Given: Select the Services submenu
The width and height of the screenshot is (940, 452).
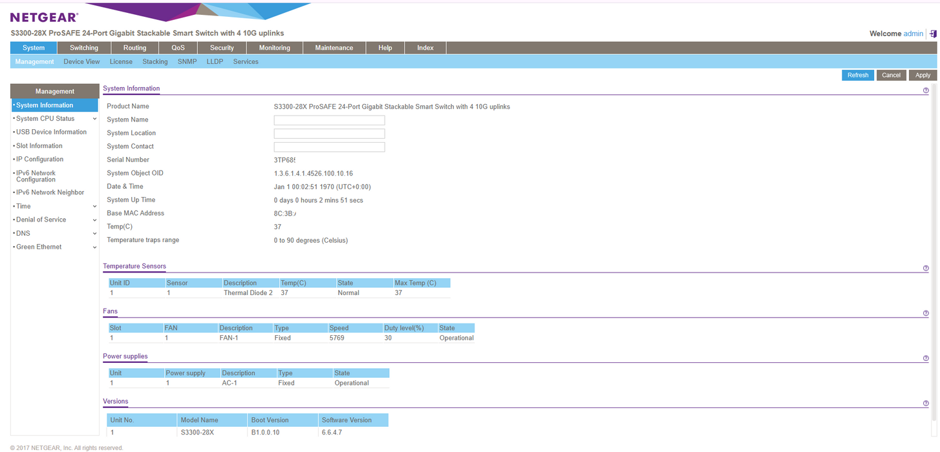Looking at the screenshot, I should point(246,62).
